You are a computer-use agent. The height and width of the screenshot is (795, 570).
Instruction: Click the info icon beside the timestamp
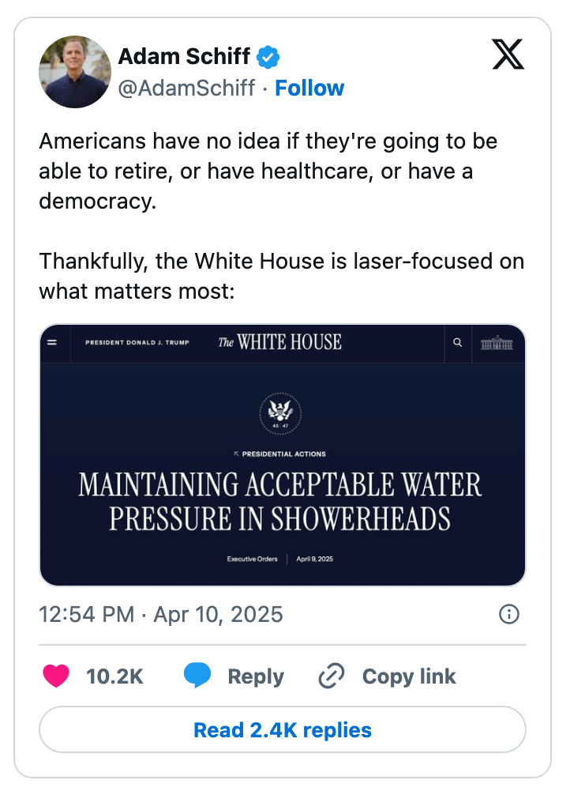(509, 615)
